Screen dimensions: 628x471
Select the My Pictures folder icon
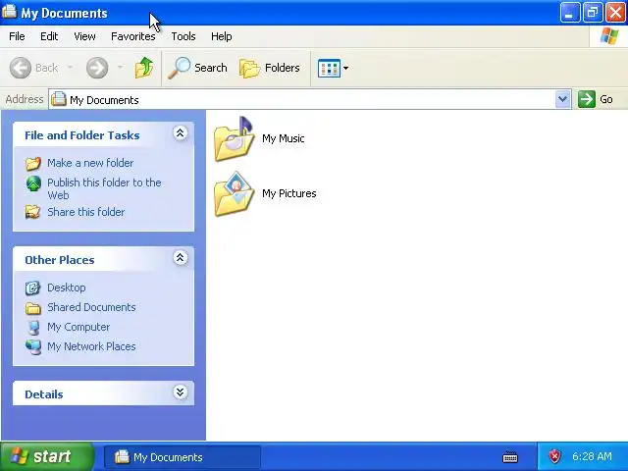pos(235,194)
